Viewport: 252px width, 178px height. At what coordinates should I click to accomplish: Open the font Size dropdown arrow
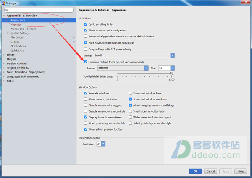tap(173, 68)
